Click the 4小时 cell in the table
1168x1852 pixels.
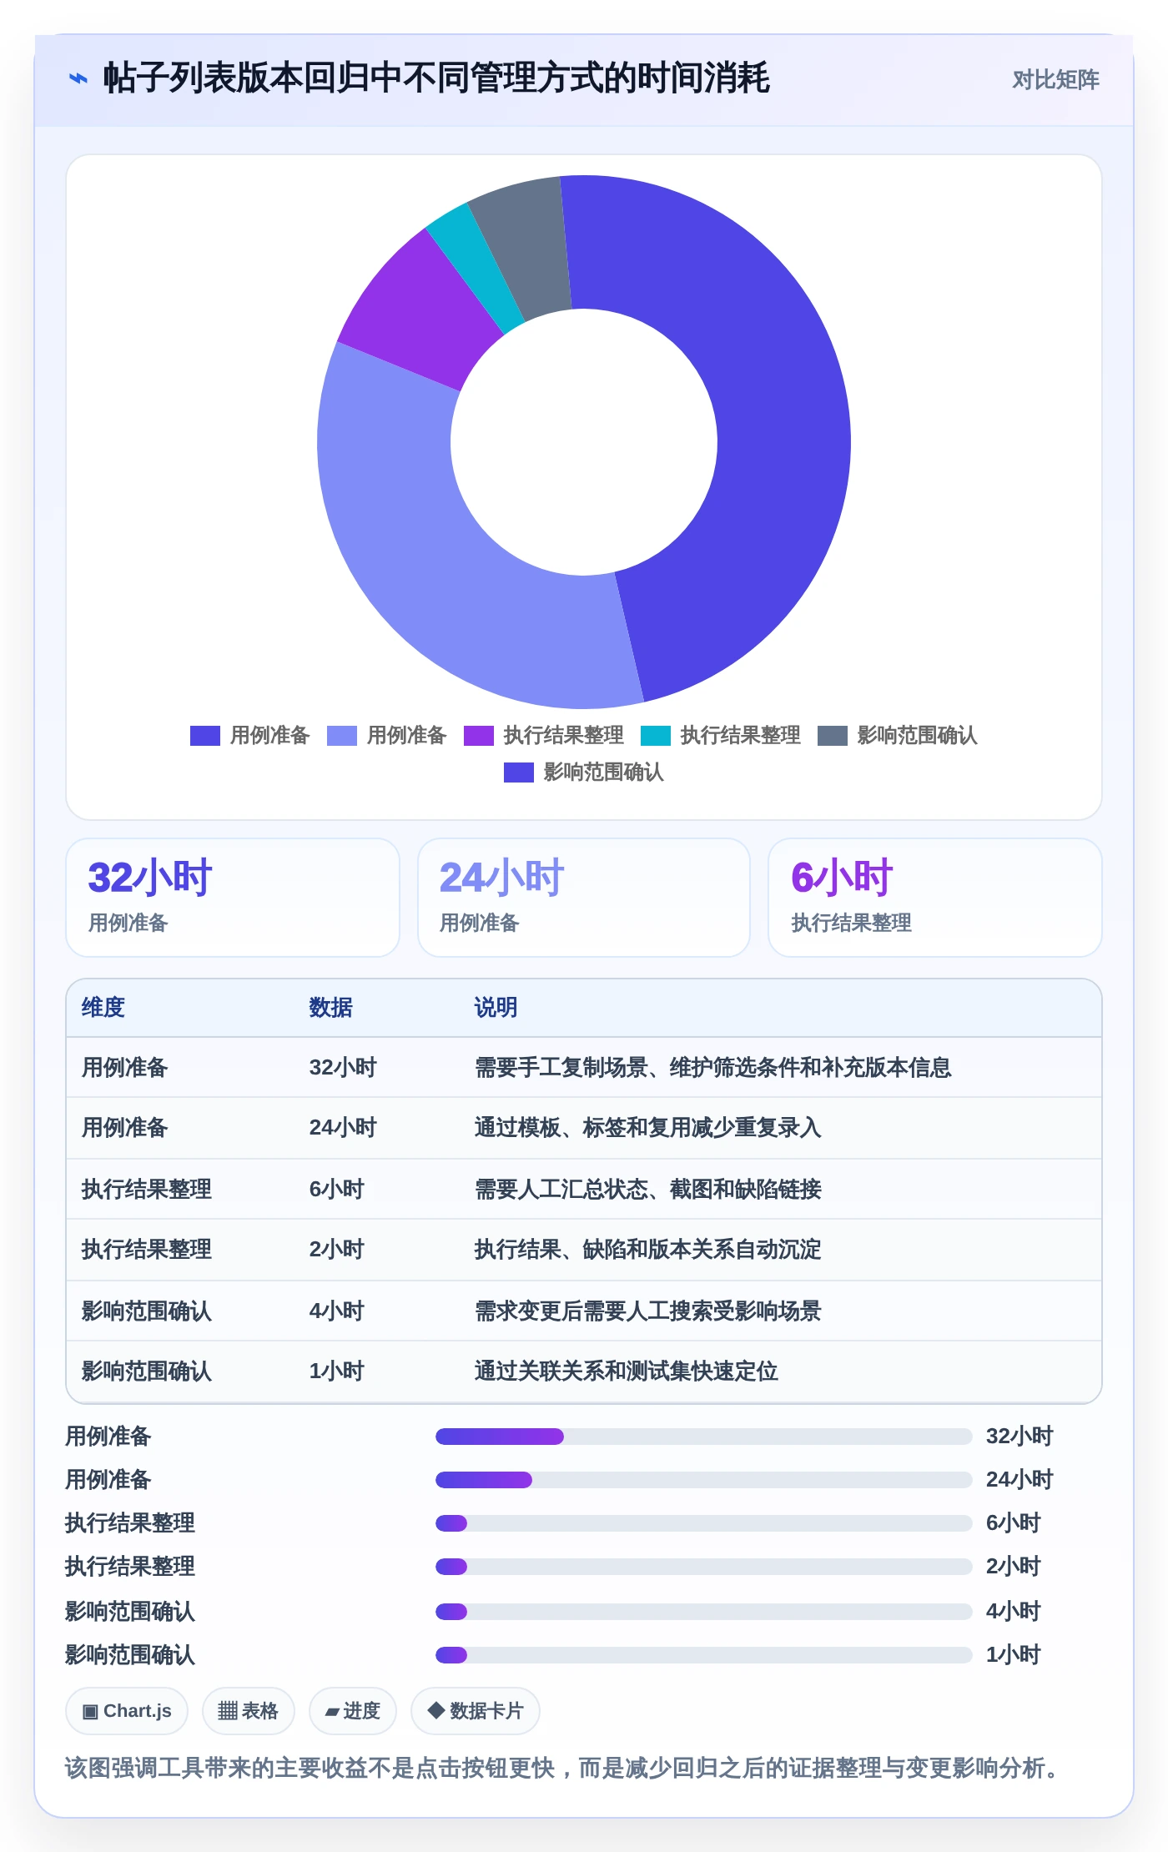(x=337, y=1311)
